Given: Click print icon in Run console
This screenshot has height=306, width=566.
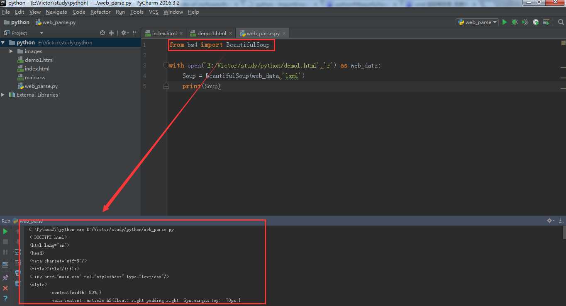Looking at the screenshot, I should 17,273.
